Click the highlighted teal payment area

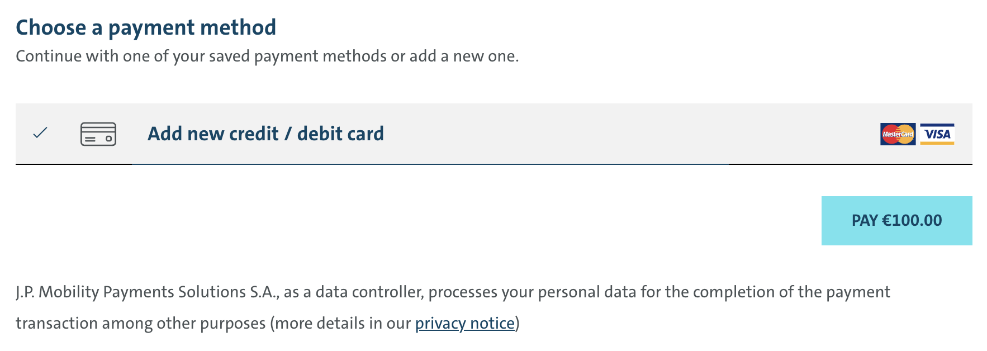point(896,220)
